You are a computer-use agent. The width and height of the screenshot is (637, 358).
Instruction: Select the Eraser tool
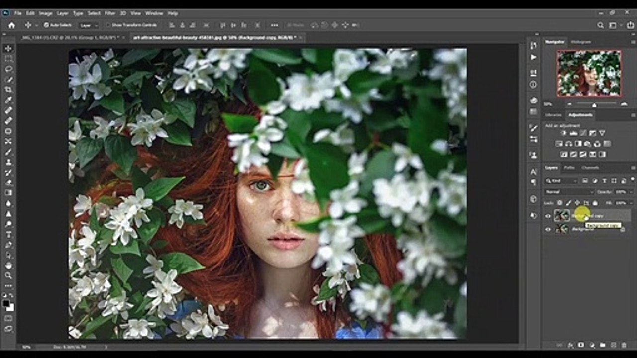[x=8, y=182]
